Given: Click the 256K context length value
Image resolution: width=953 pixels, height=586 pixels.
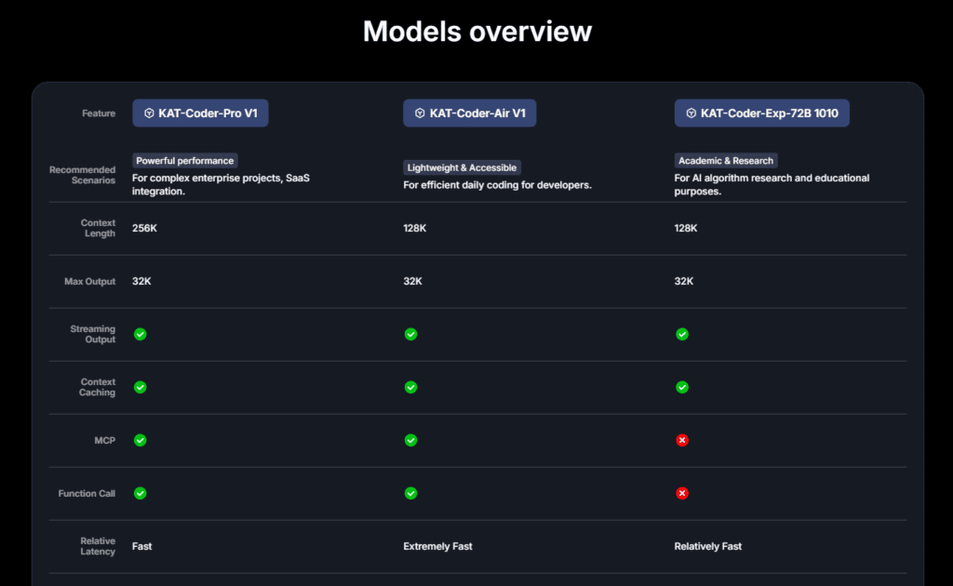Looking at the screenshot, I should click(x=144, y=228).
